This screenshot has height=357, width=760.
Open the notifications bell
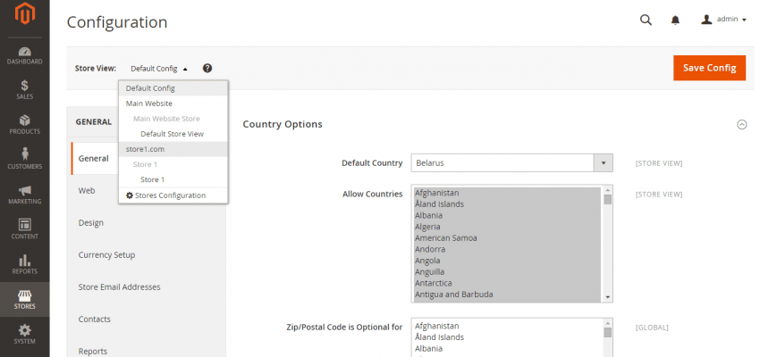tap(675, 20)
